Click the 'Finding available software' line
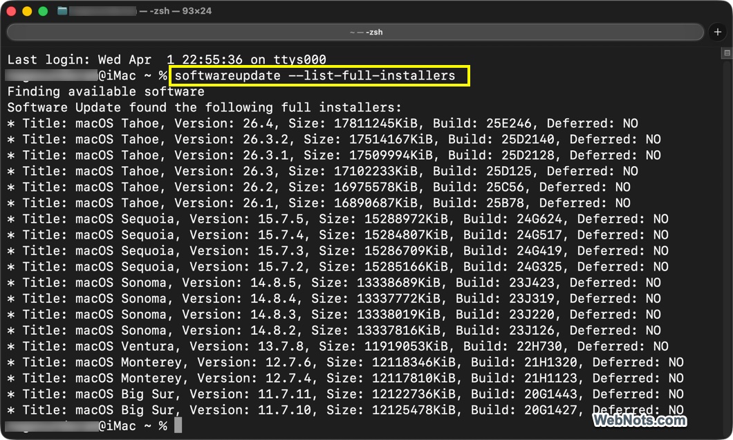The image size is (733, 440). coord(106,91)
